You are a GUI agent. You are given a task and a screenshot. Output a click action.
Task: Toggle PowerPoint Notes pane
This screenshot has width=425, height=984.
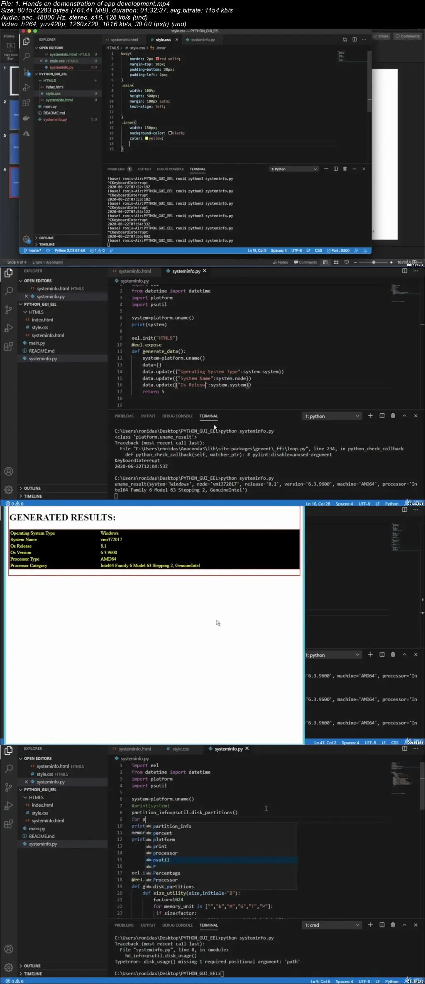click(281, 262)
